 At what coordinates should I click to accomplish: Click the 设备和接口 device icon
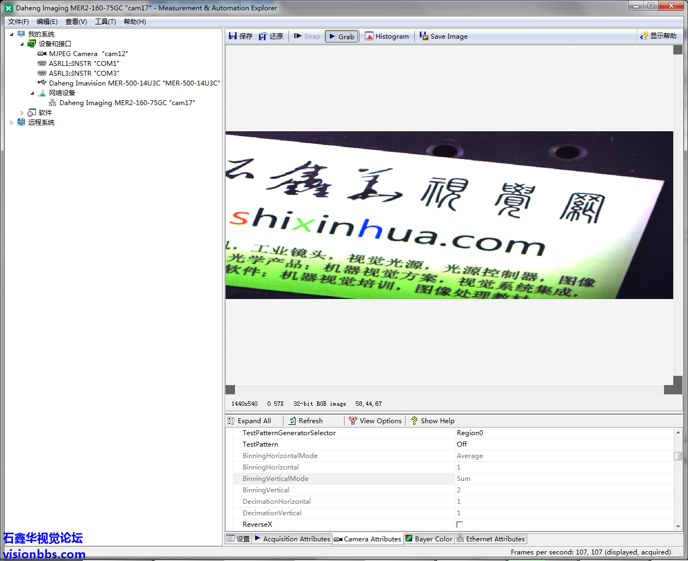pyautogui.click(x=32, y=44)
